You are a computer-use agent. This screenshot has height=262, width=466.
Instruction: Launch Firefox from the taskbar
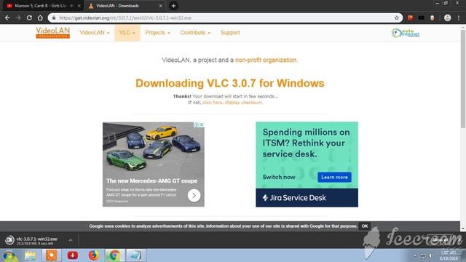[x=94, y=255]
